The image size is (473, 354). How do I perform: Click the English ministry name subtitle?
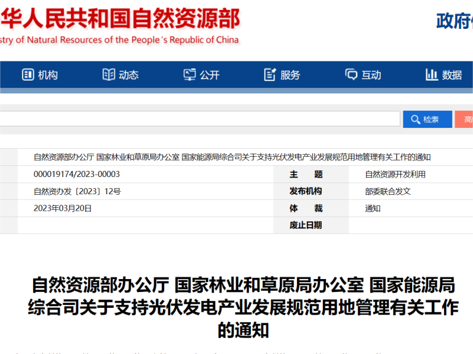click(119, 40)
